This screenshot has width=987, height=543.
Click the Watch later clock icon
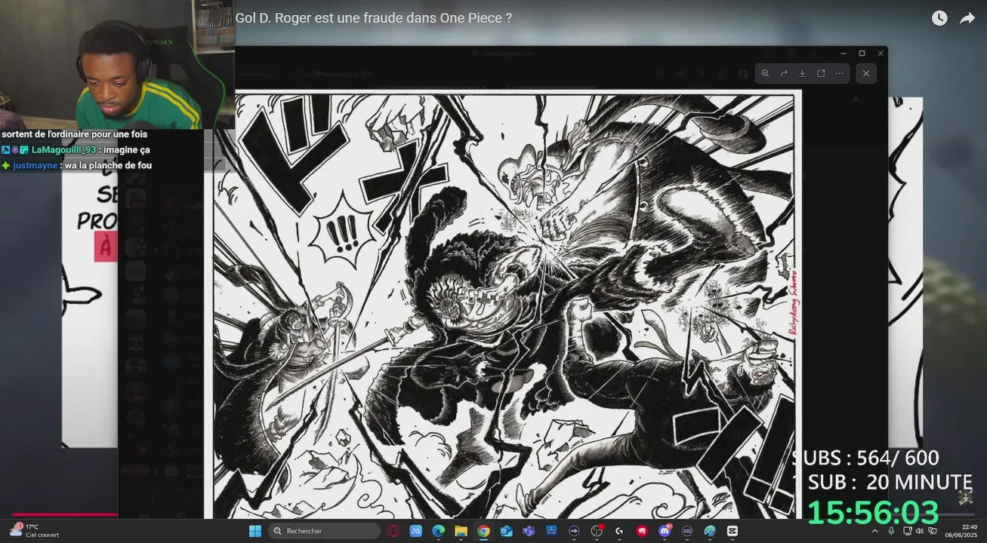tap(939, 18)
